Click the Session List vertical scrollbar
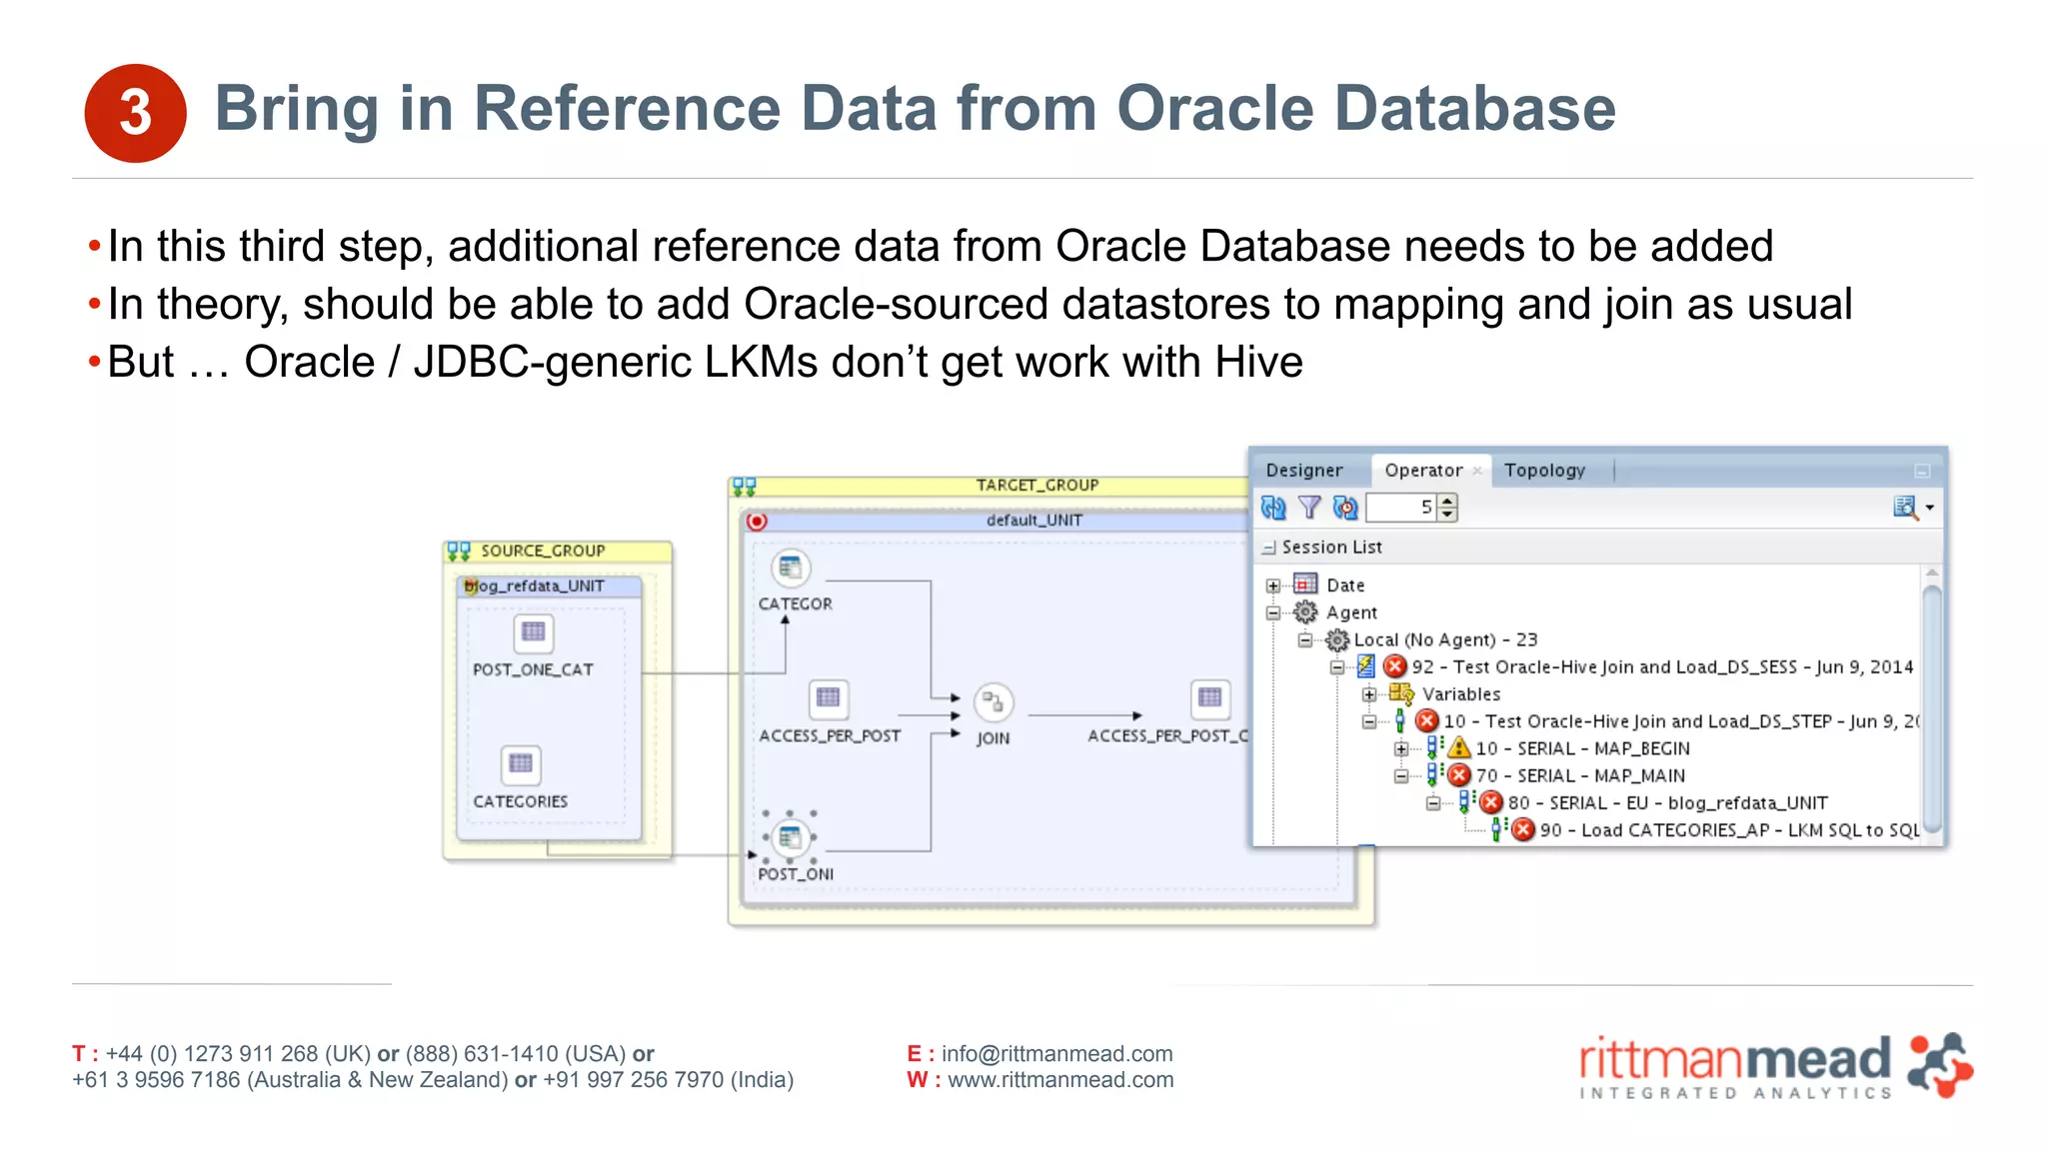Viewport: 2047px width, 1151px height. (x=1932, y=709)
